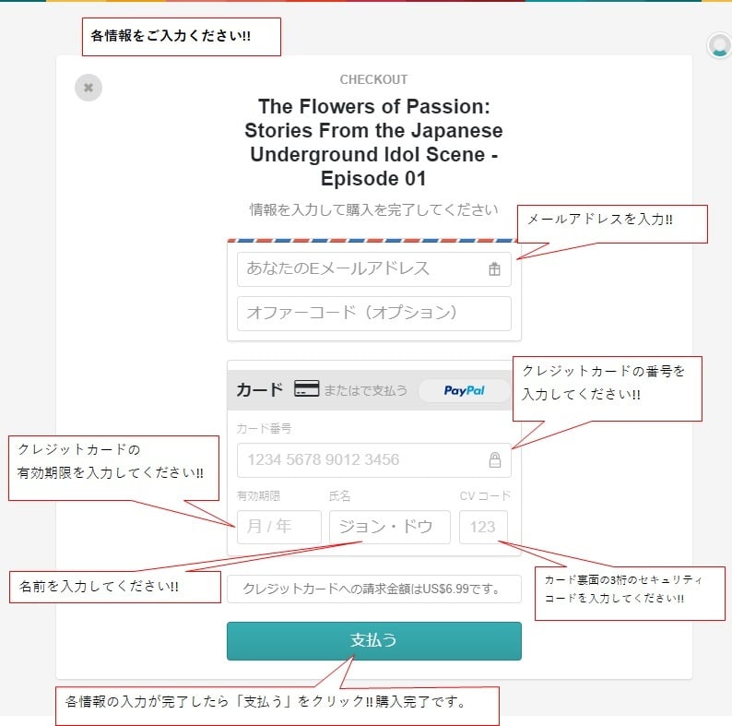
Task: Click the カード番号 field label
Action: point(264,428)
